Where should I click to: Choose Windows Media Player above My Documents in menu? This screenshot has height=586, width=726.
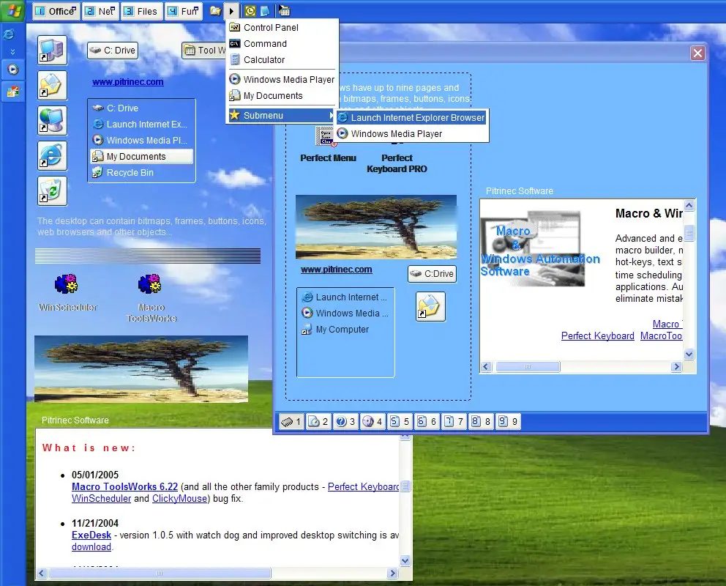(282, 80)
